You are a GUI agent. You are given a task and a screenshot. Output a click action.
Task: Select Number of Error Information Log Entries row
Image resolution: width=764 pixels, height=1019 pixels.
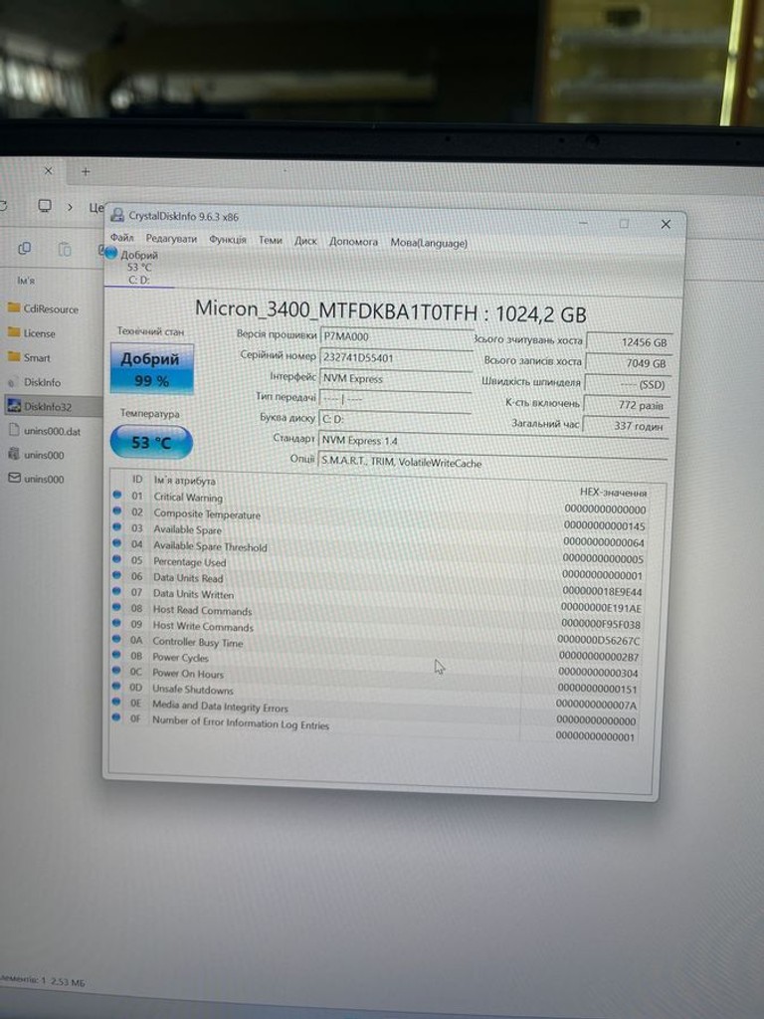tap(373, 727)
